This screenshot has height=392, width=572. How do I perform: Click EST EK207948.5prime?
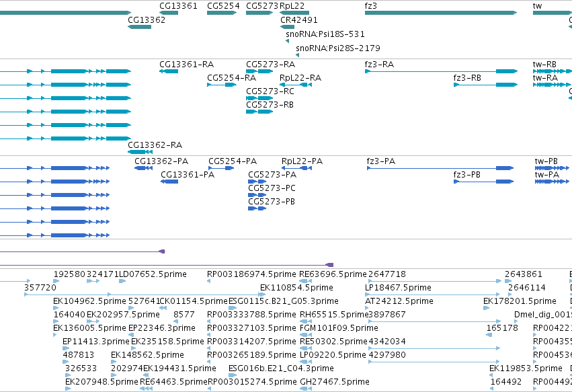[x=101, y=382]
